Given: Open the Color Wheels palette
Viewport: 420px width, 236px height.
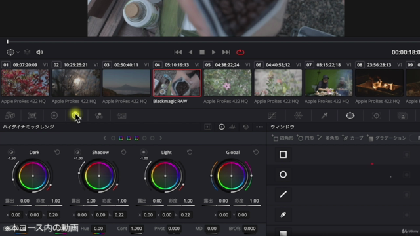Looking at the screenshot, I should (54, 115).
